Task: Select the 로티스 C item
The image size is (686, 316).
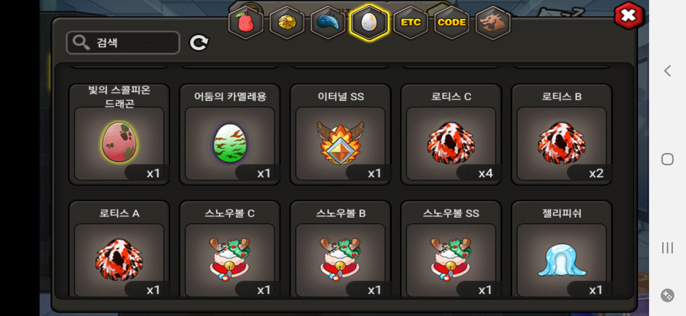Action: (x=451, y=135)
